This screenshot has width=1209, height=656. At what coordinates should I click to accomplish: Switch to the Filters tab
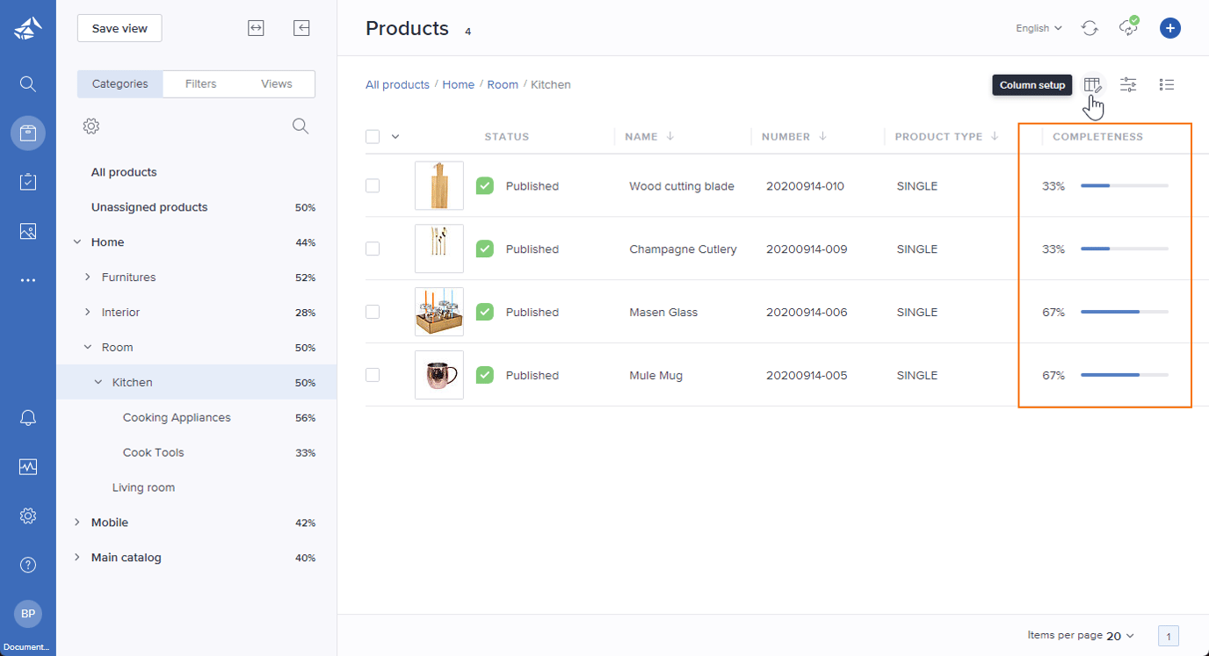click(200, 84)
